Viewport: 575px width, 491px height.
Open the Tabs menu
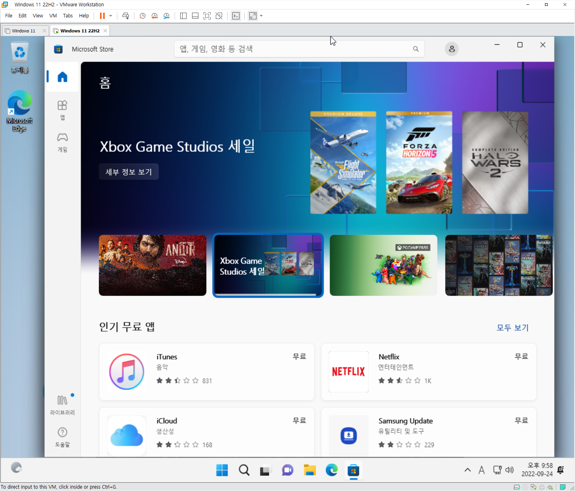point(68,16)
